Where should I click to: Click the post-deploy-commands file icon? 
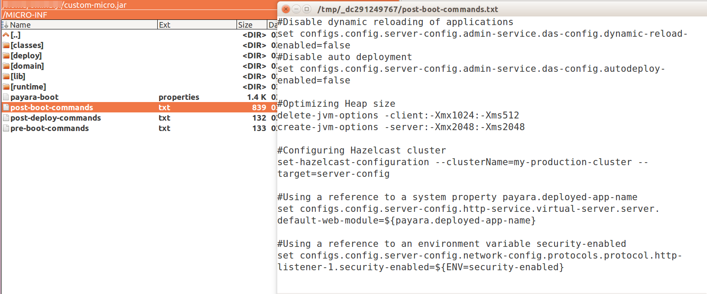click(x=6, y=118)
